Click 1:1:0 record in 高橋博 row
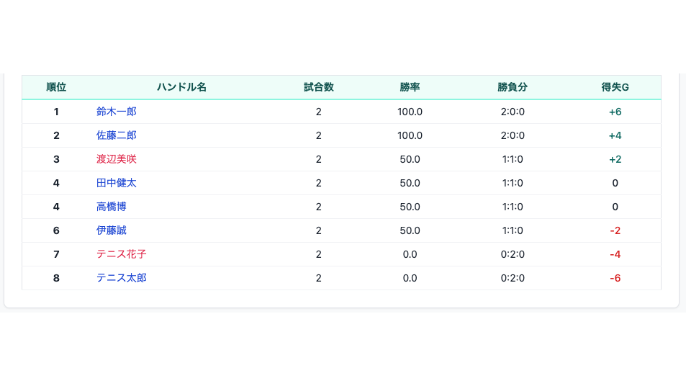This screenshot has width=686, height=386. [x=513, y=207]
